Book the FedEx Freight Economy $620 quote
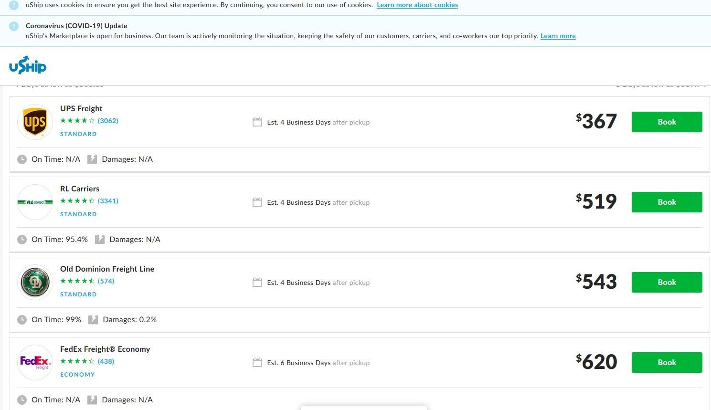Screen dimensions: 711x410 [x=667, y=362]
